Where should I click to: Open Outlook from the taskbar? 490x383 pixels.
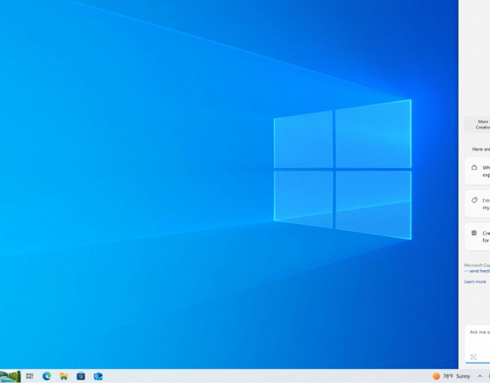(98, 376)
